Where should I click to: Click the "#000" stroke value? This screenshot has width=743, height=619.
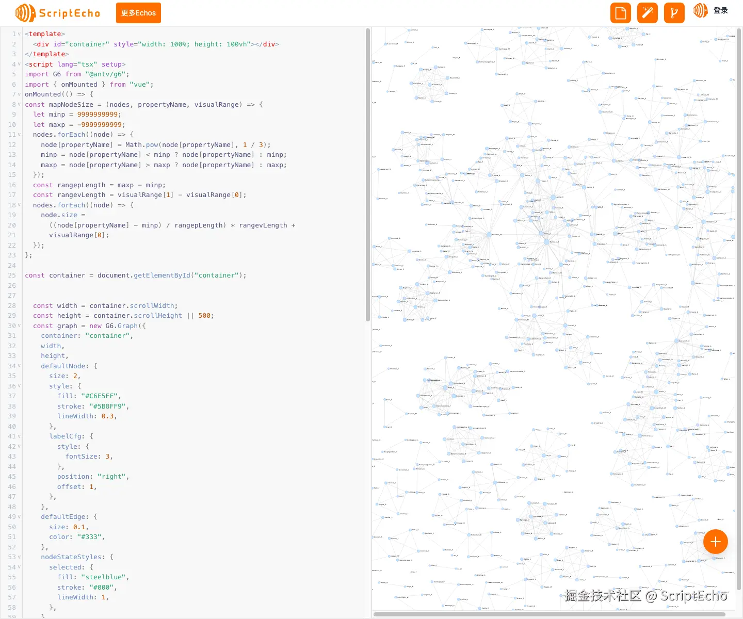click(x=101, y=588)
